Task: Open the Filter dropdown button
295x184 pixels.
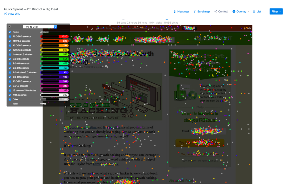Action: point(276,11)
